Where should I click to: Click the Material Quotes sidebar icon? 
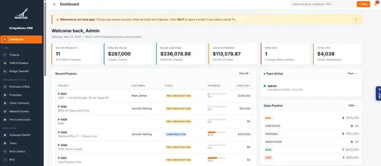(x=5, y=112)
